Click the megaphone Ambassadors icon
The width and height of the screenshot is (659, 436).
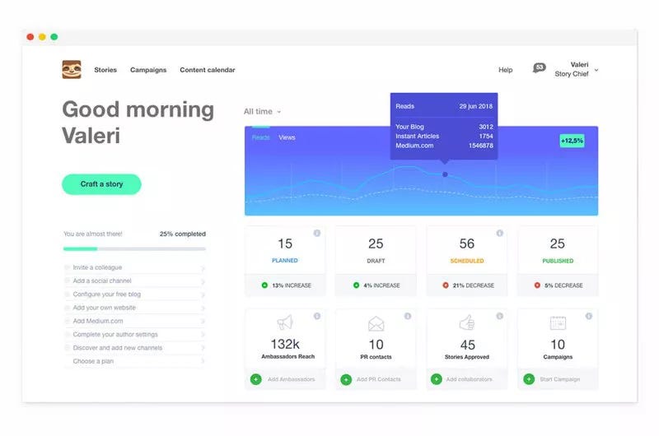(284, 322)
